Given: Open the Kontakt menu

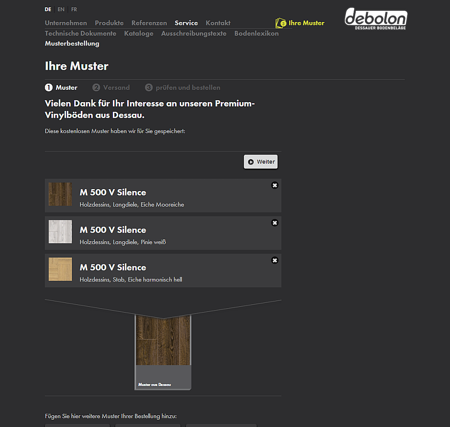Looking at the screenshot, I should tap(218, 23).
